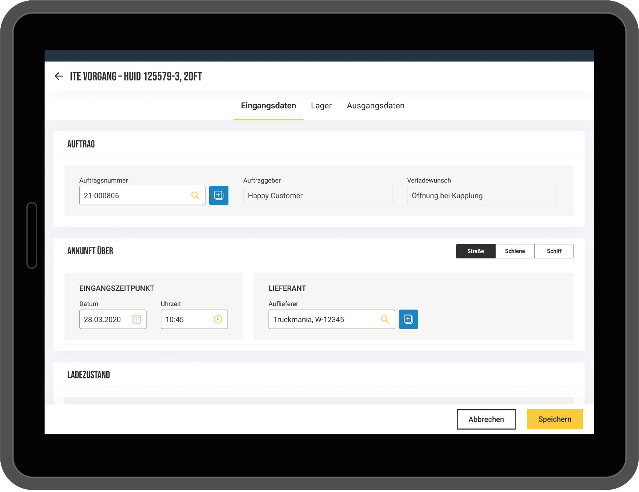Click the EINGANGSZEITPUNKT heading
Image resolution: width=639 pixels, height=492 pixels.
coord(117,289)
